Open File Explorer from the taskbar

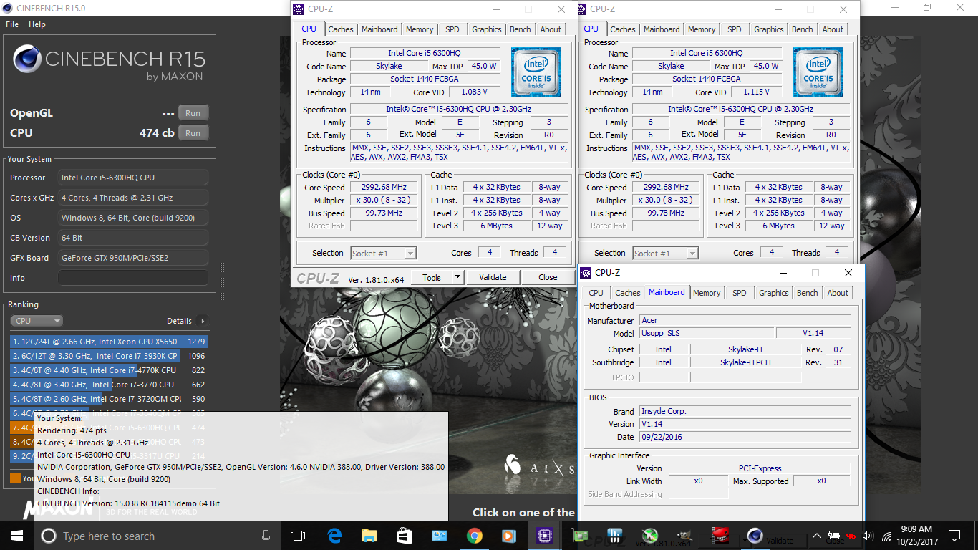(369, 536)
